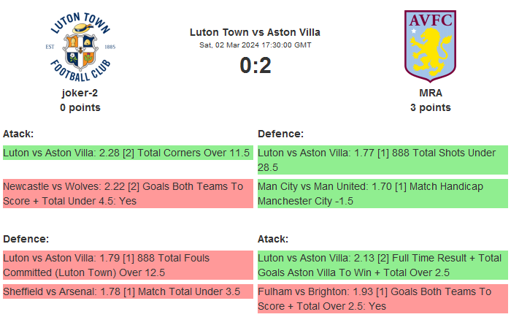Click the Total Shots Under 28.5 bet
This screenshot has height=336, width=511.
point(382,160)
